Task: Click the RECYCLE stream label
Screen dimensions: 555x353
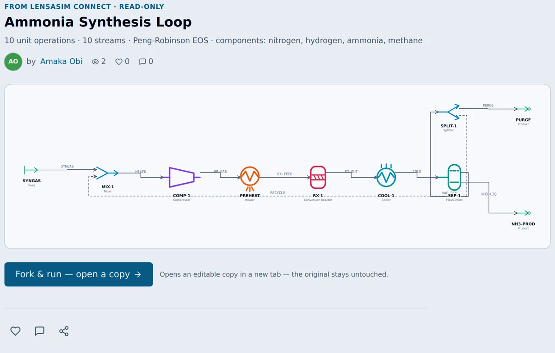Action: point(278,192)
